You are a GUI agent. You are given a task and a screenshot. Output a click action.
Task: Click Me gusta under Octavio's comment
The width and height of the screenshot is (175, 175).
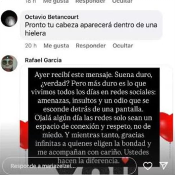coord(56,46)
